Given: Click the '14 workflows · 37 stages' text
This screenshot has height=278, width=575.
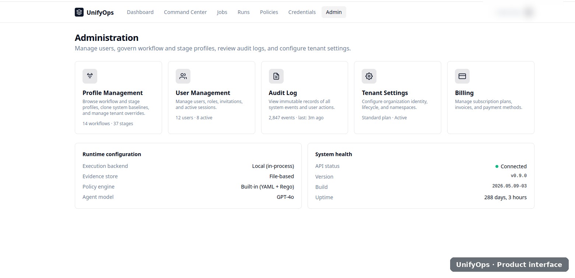Looking at the screenshot, I should (108, 124).
